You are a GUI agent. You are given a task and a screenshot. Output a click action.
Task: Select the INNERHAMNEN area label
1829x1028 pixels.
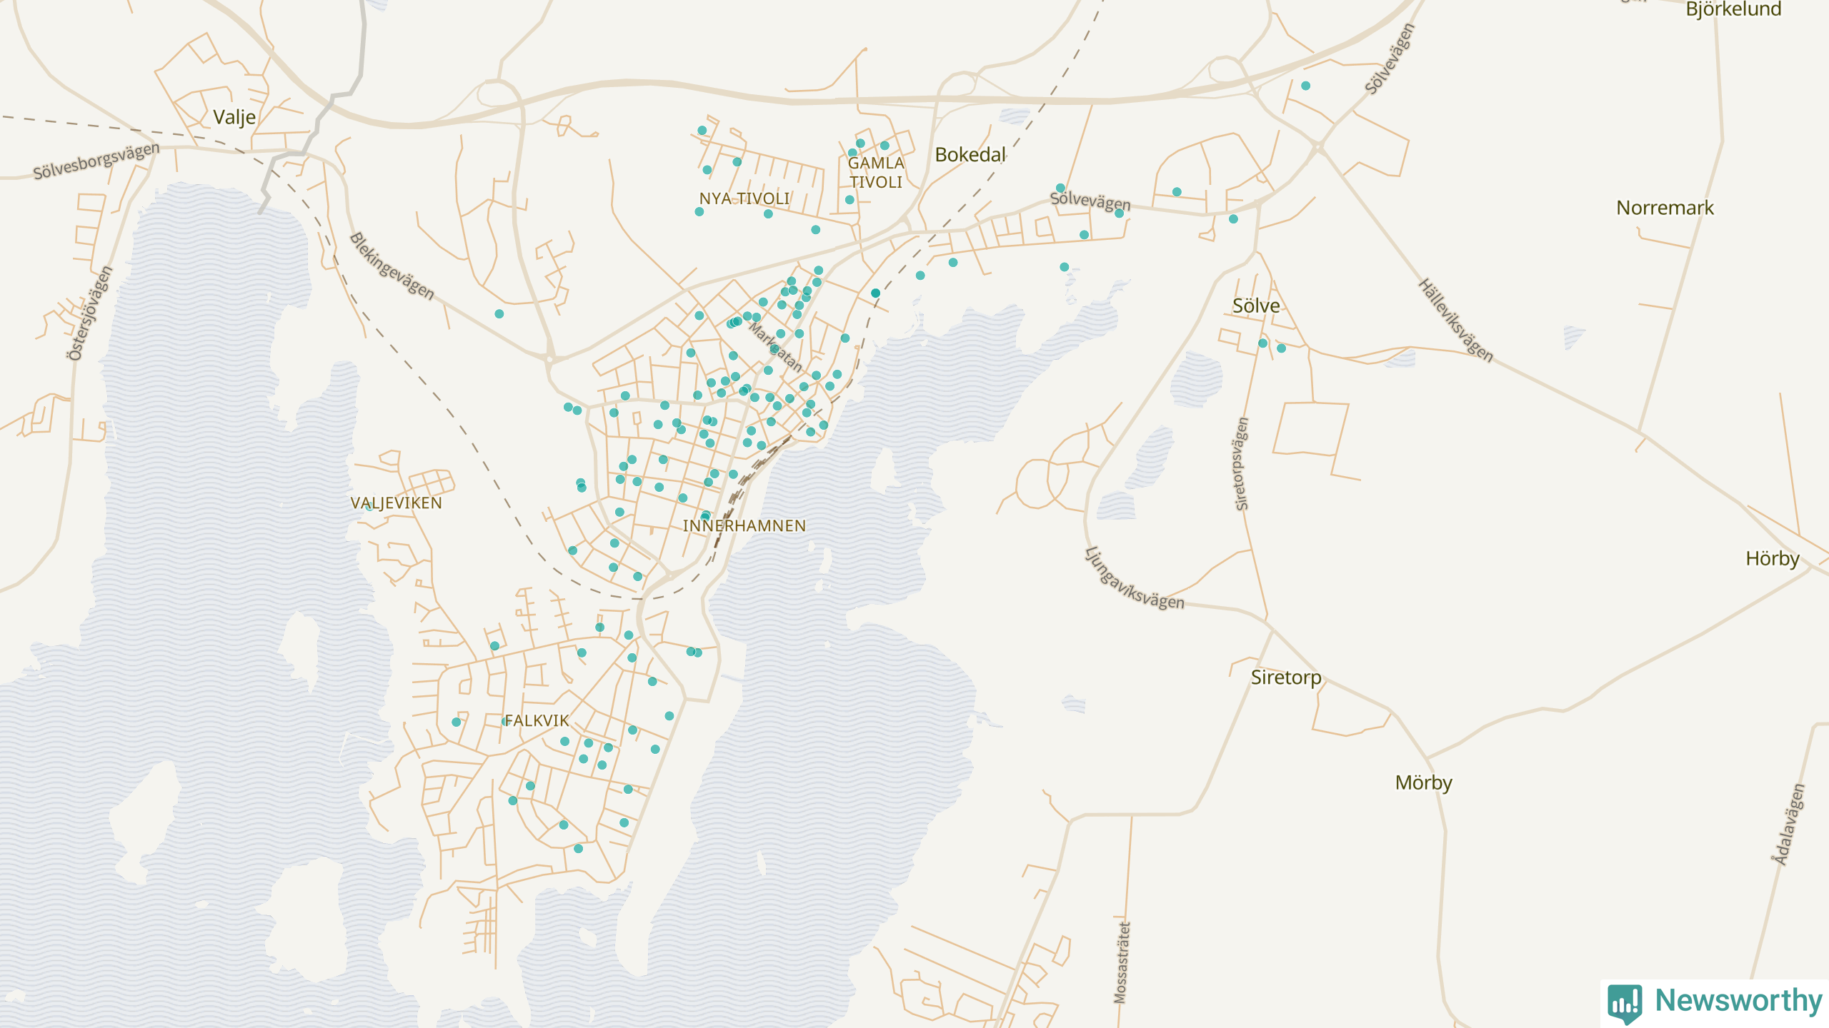click(744, 526)
